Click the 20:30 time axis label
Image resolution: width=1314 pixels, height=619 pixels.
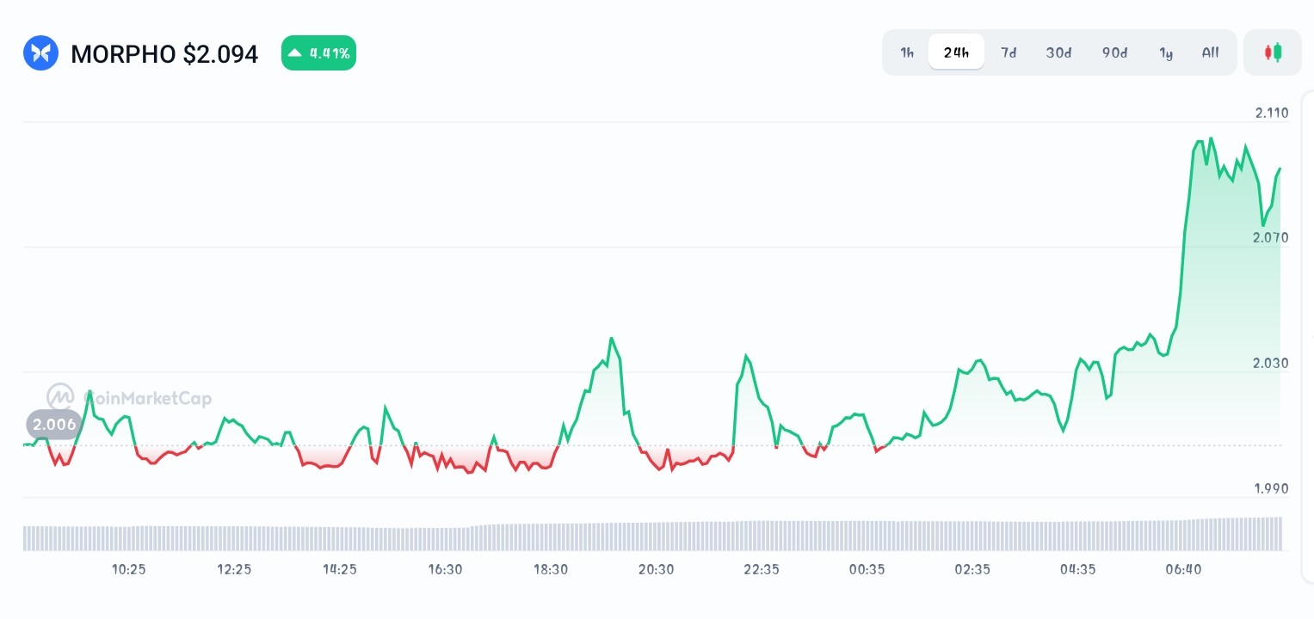(x=656, y=569)
